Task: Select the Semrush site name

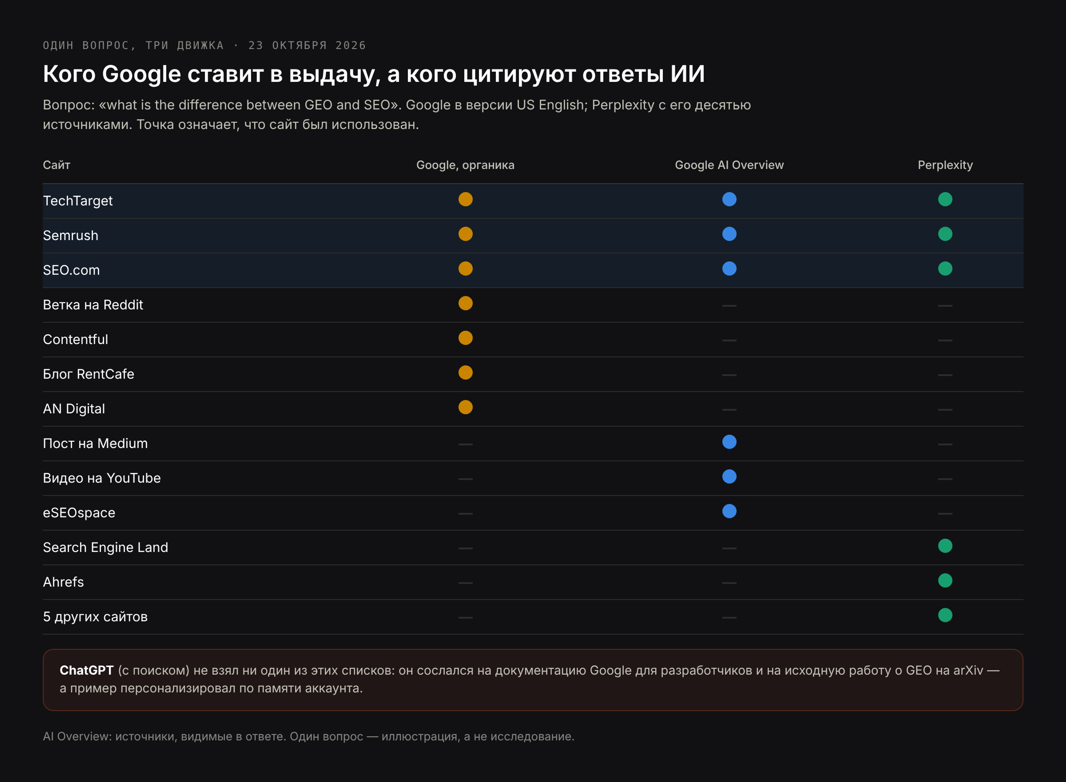Action: coord(71,235)
